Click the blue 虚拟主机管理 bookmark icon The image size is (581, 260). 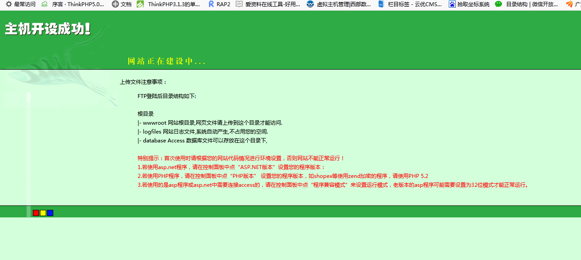point(310,4)
